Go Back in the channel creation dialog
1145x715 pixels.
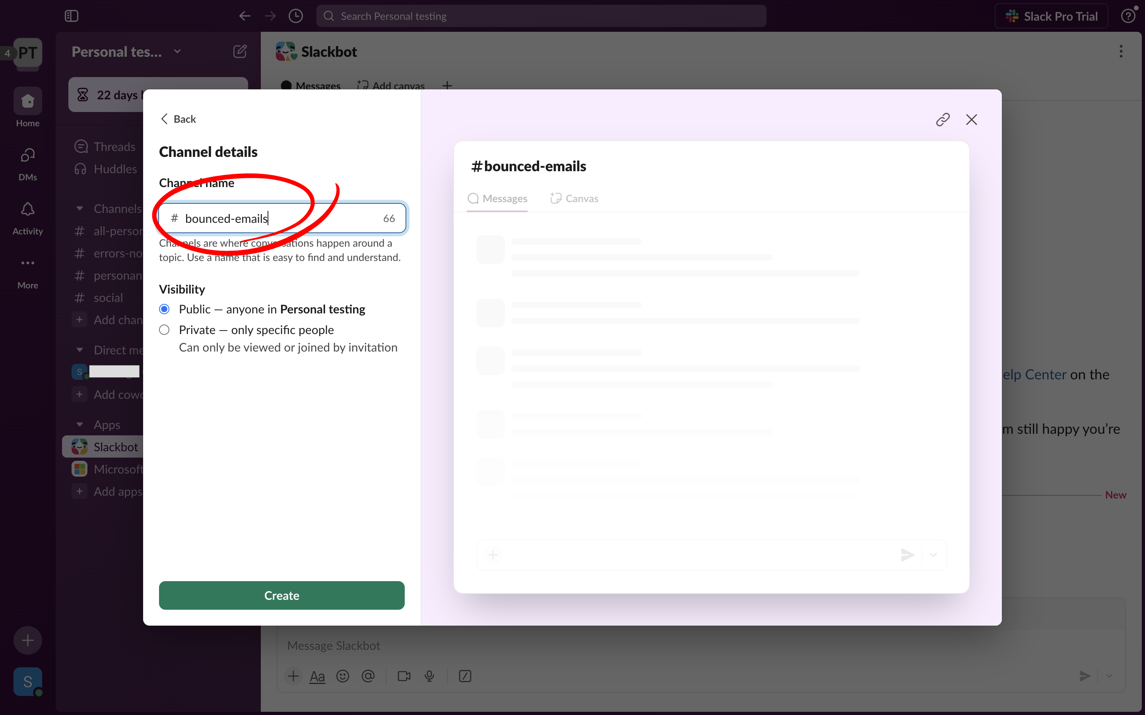pyautogui.click(x=177, y=119)
